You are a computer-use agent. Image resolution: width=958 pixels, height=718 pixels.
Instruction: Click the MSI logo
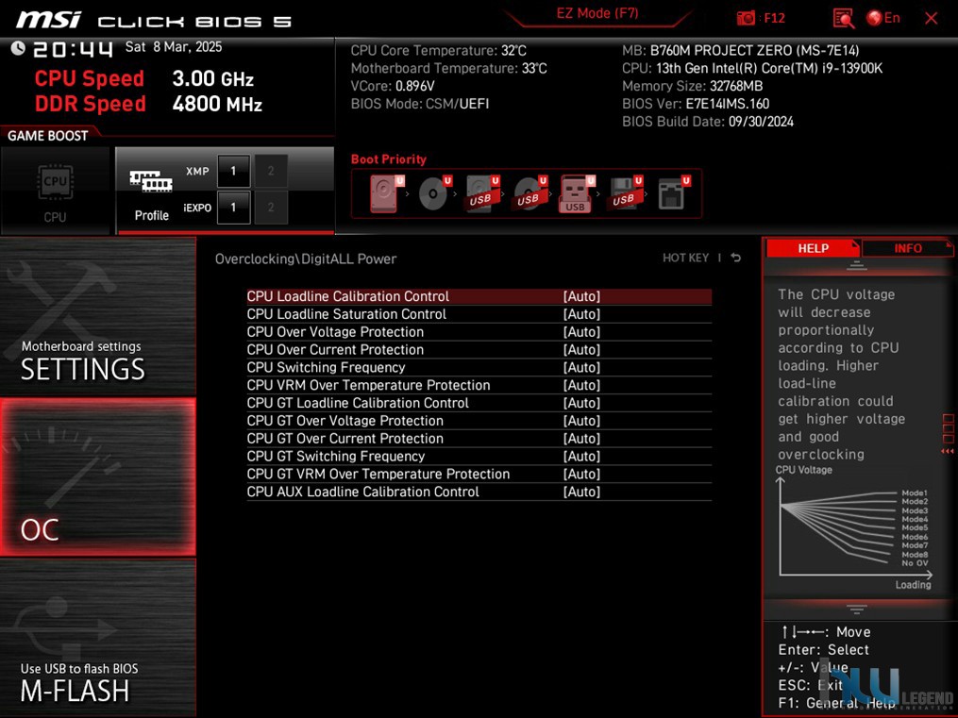pos(48,20)
